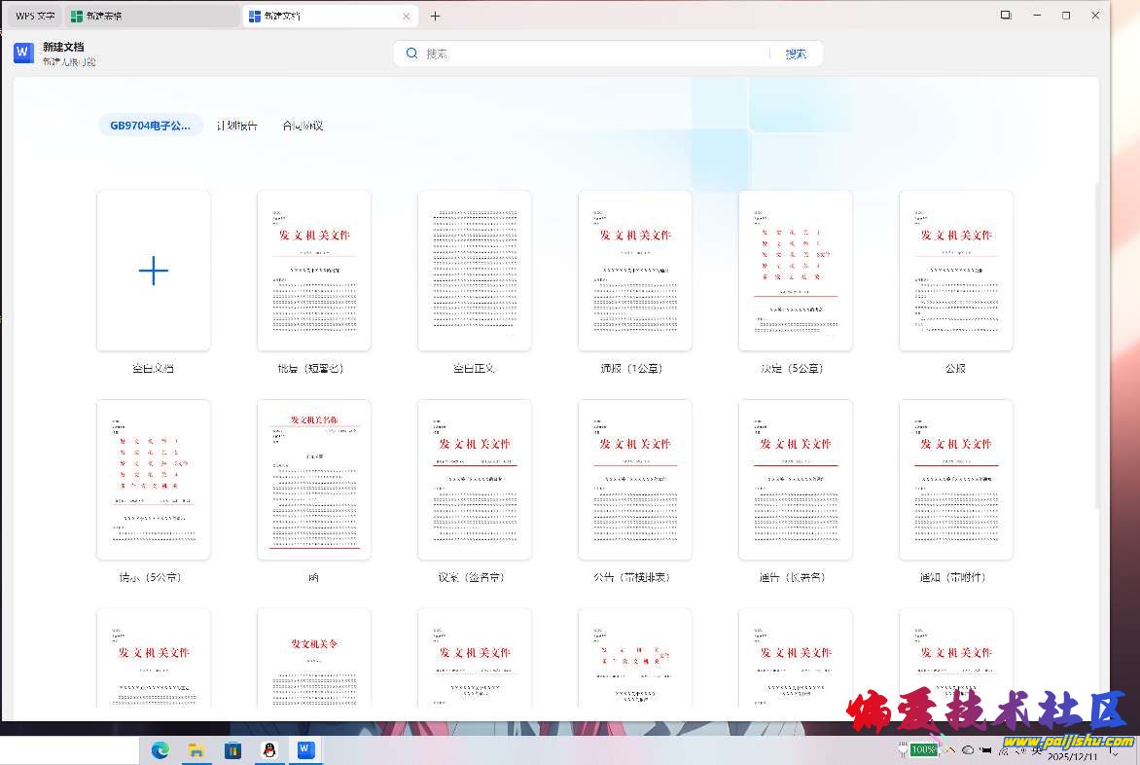Open the 函 template thumbnail
1140x765 pixels.
tap(314, 480)
